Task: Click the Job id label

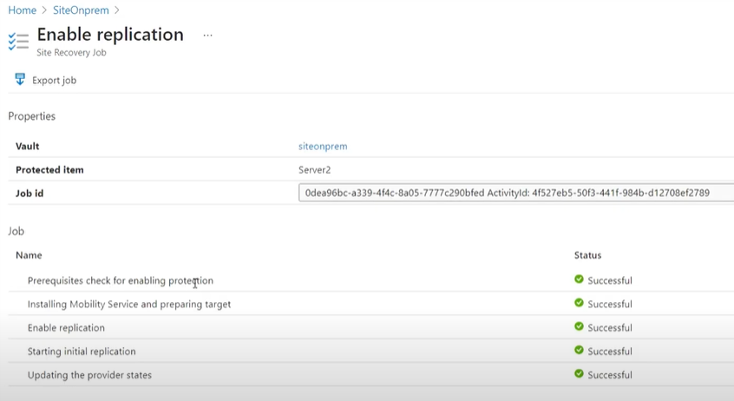Action: click(29, 193)
